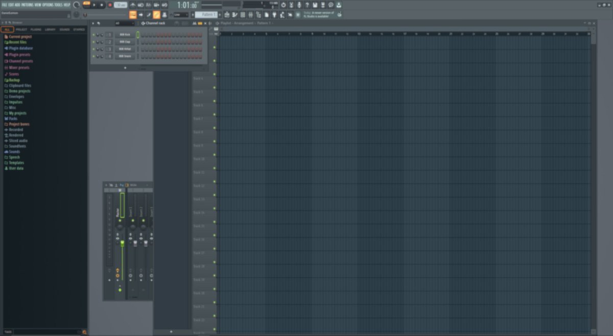Select the 808 HiHat channel button

point(125,49)
